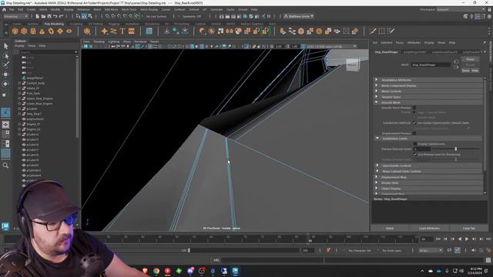Screen dimensions: 493x277
Task: Open Attribute Editor Selected menu
Action: [387, 42]
